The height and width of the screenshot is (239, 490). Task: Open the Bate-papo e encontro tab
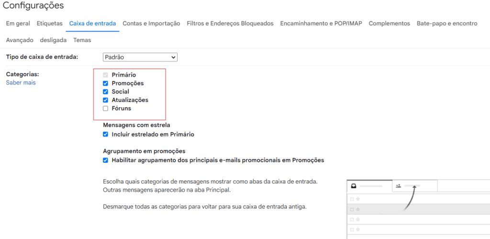click(x=447, y=23)
